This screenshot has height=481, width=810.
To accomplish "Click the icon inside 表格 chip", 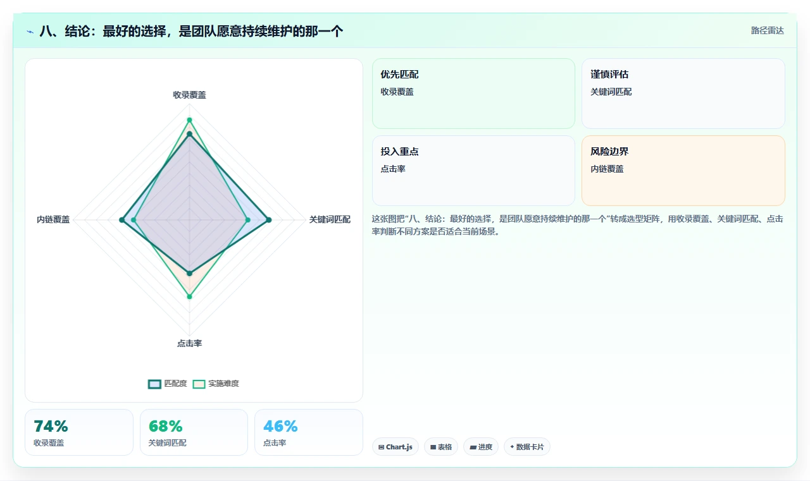I will pos(433,447).
